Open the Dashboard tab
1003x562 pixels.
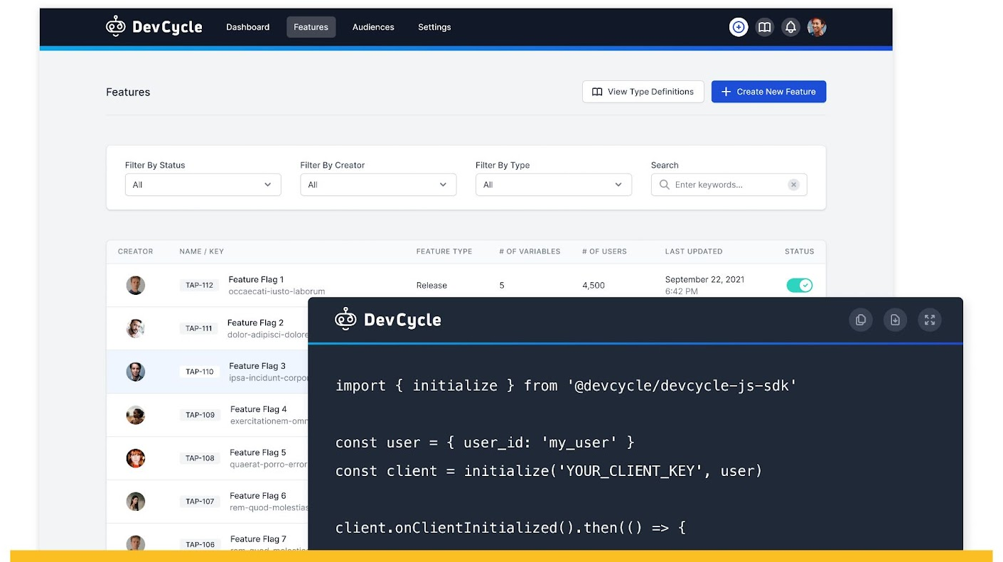tap(248, 27)
